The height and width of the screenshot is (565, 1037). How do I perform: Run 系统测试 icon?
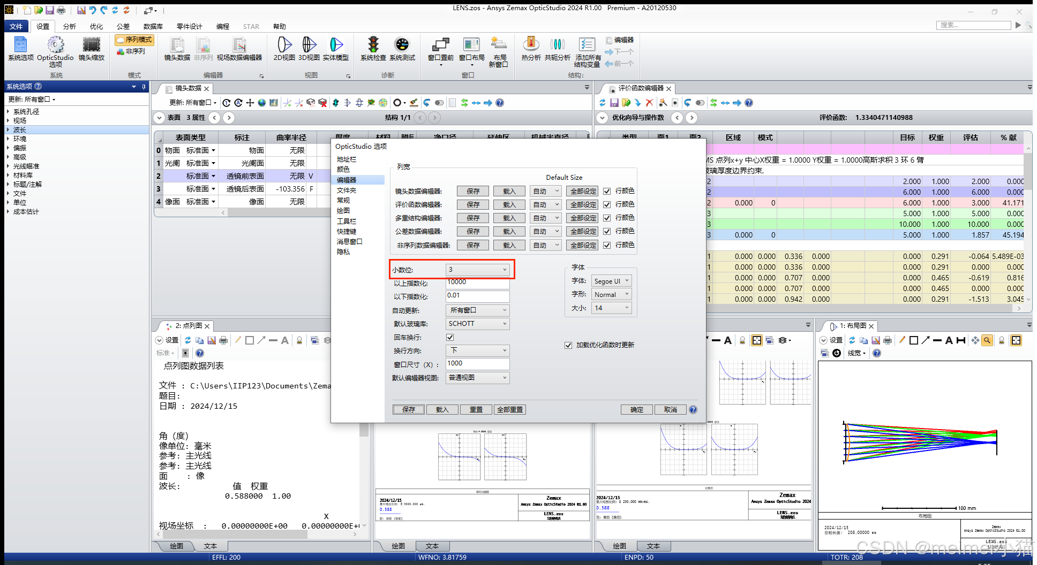[x=402, y=49]
